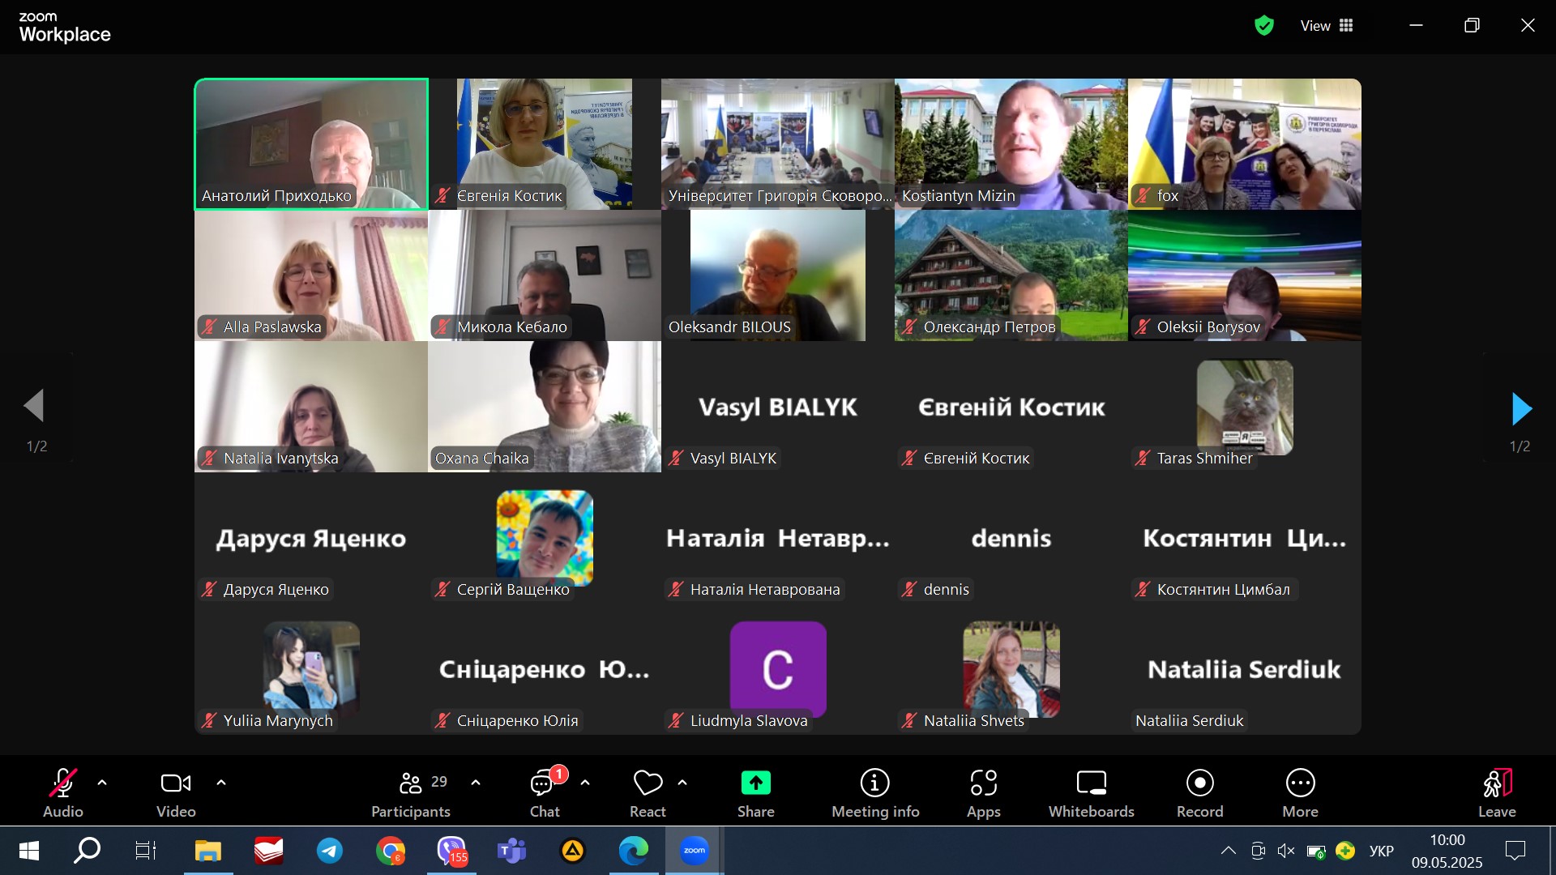This screenshot has width=1556, height=875.
Task: Open Microsoft Teams from taskbar
Action: coord(511,851)
